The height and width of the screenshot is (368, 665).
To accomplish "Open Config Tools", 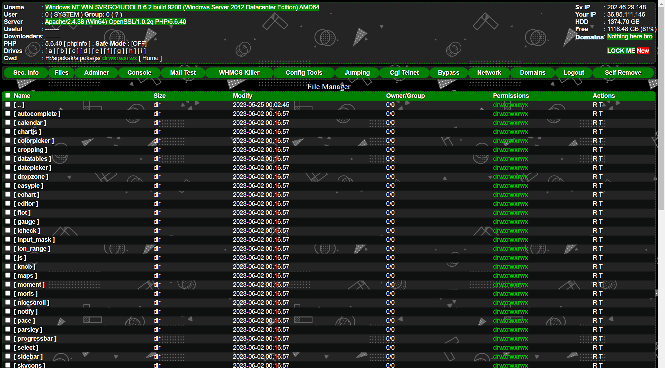I will [x=304, y=73].
